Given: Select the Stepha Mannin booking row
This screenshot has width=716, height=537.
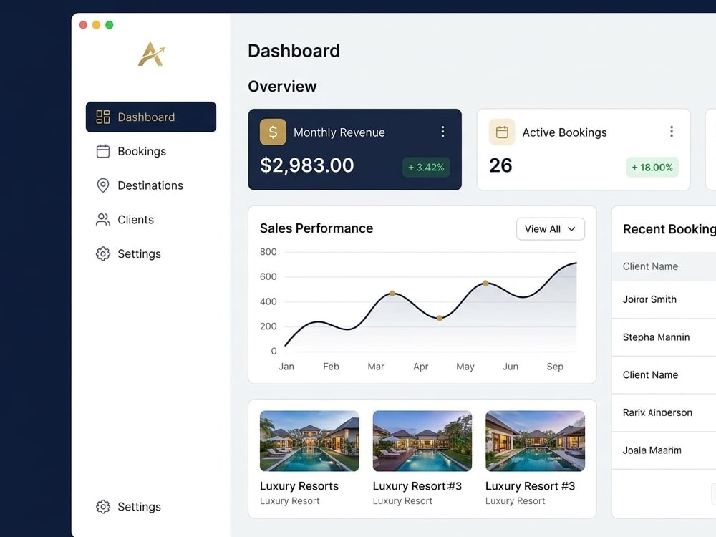Looking at the screenshot, I should [664, 337].
